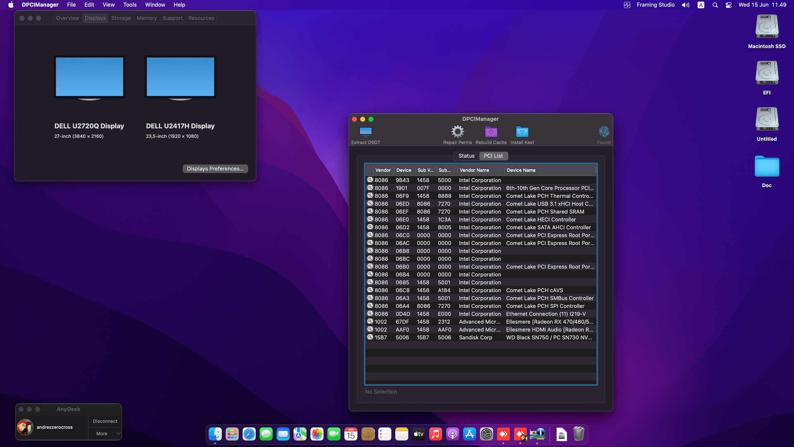Select the Comet Lake PCH SMBus Controller row
This screenshot has height=447, width=794.
[481, 298]
